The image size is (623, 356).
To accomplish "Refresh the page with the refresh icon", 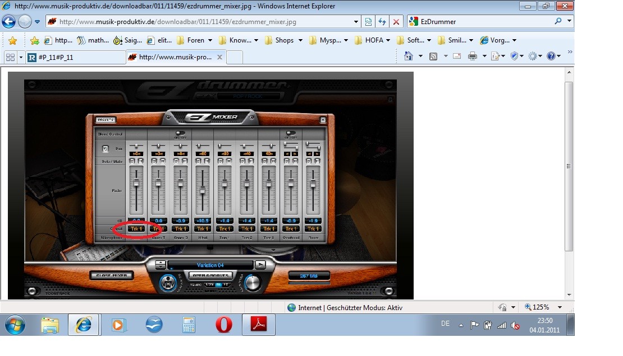I will coord(382,22).
